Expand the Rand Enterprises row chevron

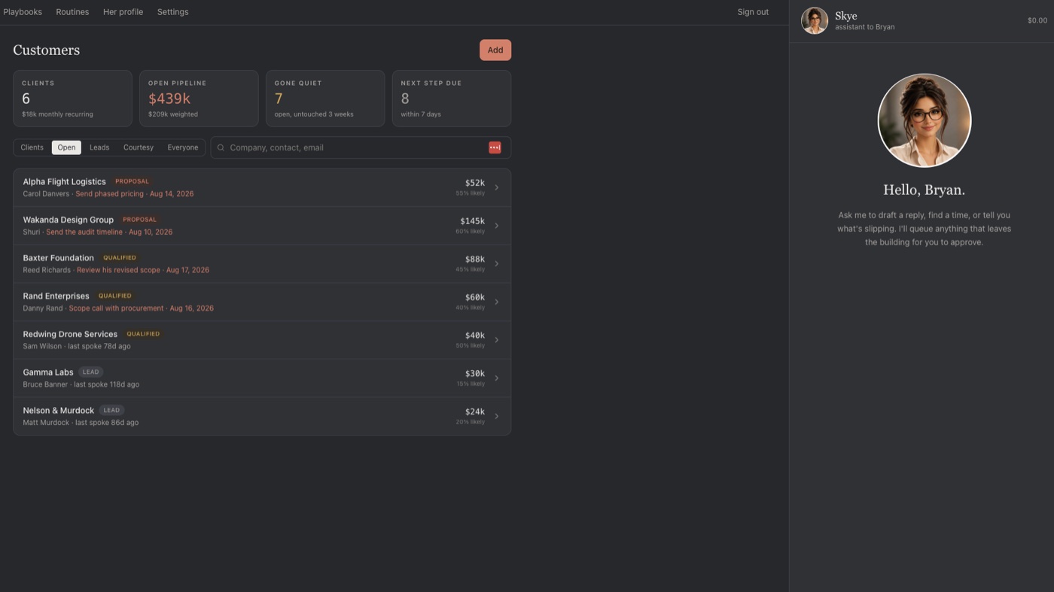[x=496, y=302]
